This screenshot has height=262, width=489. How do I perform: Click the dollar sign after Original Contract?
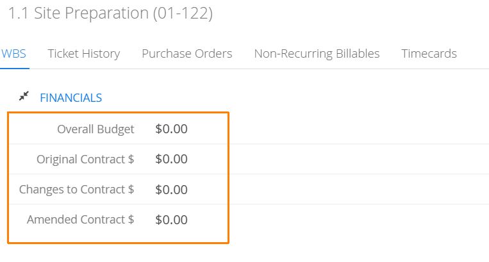click(x=131, y=160)
